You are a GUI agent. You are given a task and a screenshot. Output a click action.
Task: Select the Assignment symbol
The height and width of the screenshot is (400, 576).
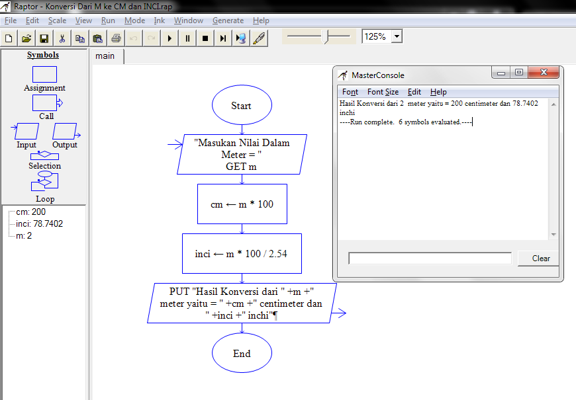coord(44,74)
